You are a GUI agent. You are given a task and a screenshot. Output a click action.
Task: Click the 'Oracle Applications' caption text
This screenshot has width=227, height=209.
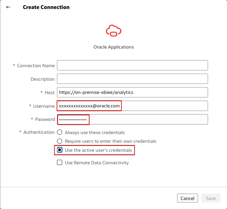point(113,47)
